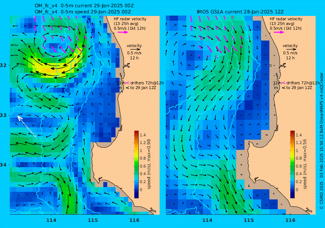Click the black velocity scale arrow in left panel

[135, 50]
